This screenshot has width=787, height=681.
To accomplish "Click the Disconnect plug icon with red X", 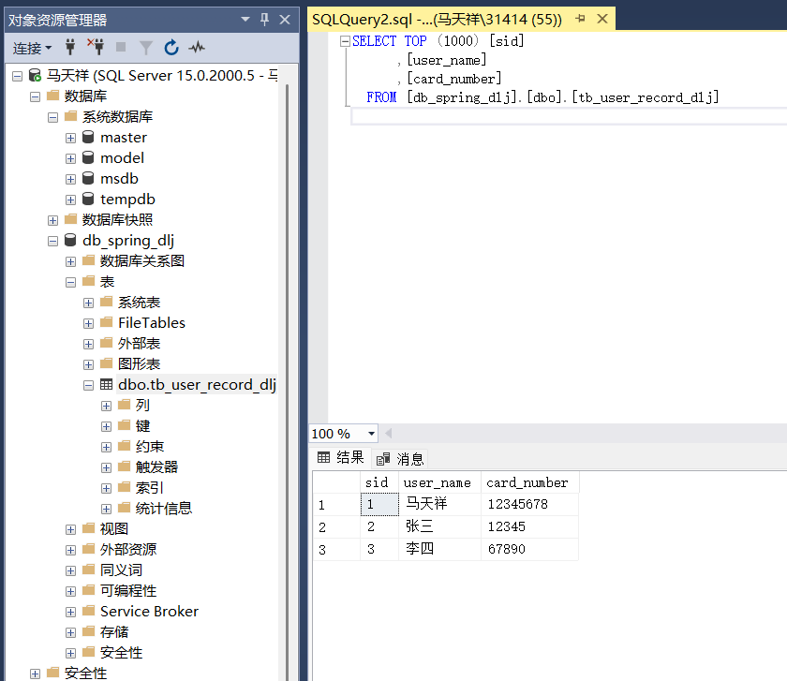I will coord(96,47).
